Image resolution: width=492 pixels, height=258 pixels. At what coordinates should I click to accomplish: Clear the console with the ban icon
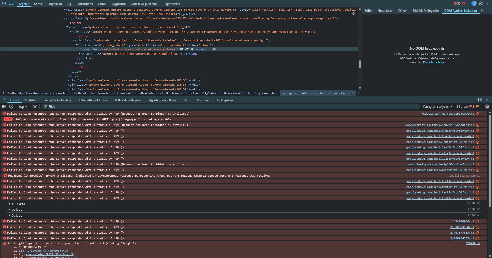coord(11,106)
